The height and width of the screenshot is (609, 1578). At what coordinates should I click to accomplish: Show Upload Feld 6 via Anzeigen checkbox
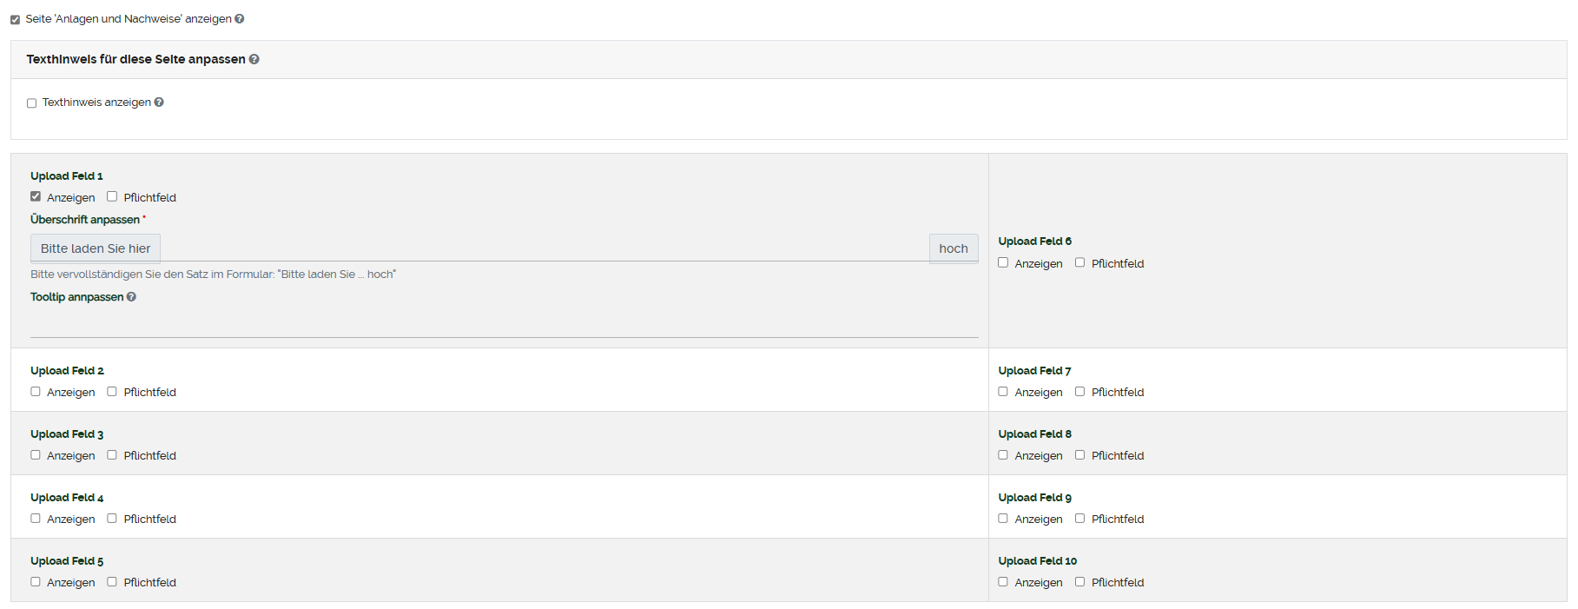click(1003, 262)
